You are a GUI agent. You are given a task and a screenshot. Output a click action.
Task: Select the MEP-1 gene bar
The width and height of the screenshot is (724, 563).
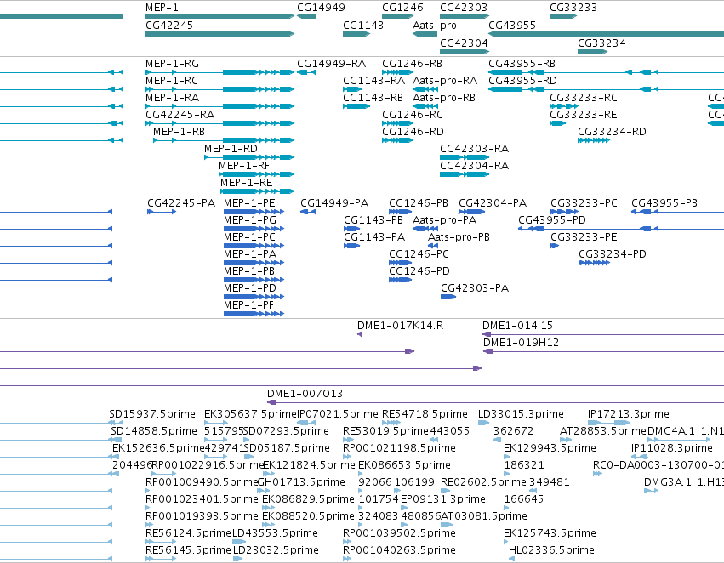click(x=219, y=16)
